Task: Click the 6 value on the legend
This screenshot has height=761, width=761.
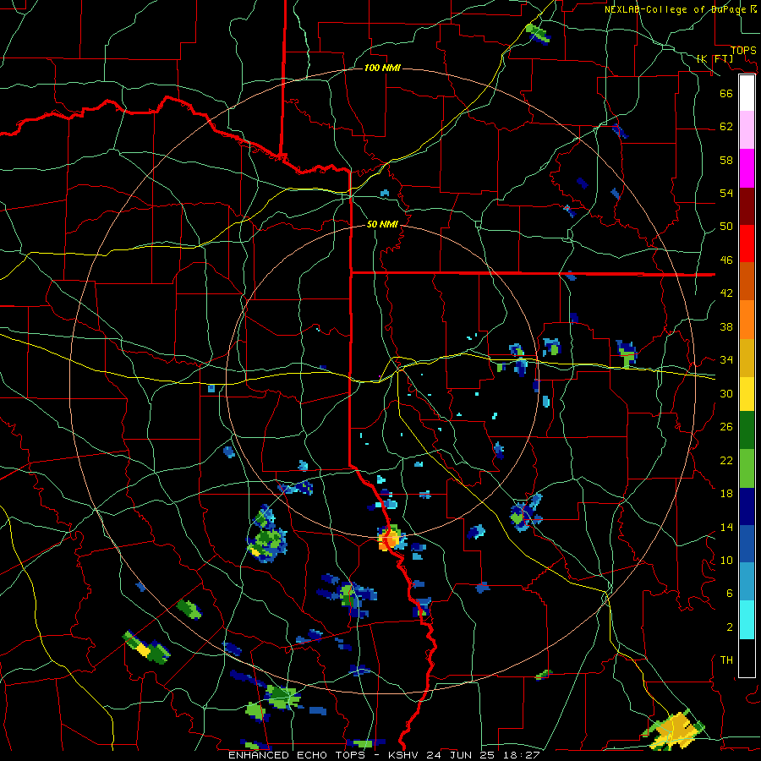Action: coord(730,594)
